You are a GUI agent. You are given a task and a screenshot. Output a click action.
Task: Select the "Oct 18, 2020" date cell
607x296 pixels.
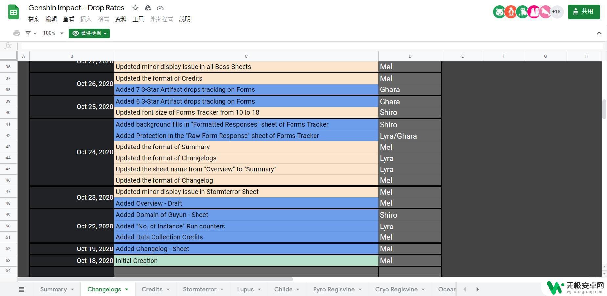pyautogui.click(x=72, y=261)
